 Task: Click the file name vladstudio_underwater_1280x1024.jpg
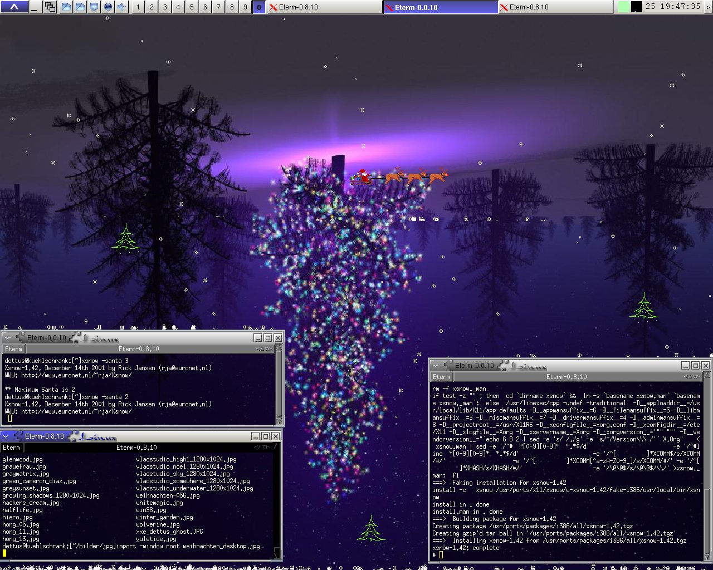tap(194, 488)
